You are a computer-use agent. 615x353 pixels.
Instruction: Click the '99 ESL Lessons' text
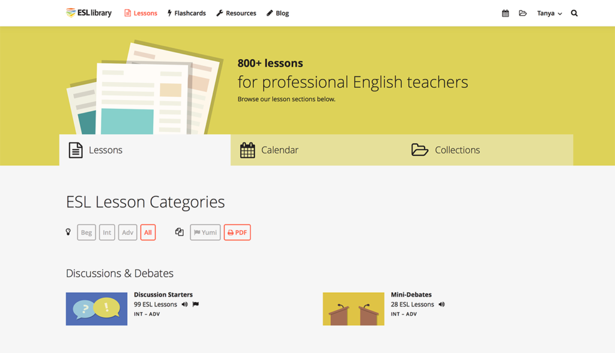[156, 304]
